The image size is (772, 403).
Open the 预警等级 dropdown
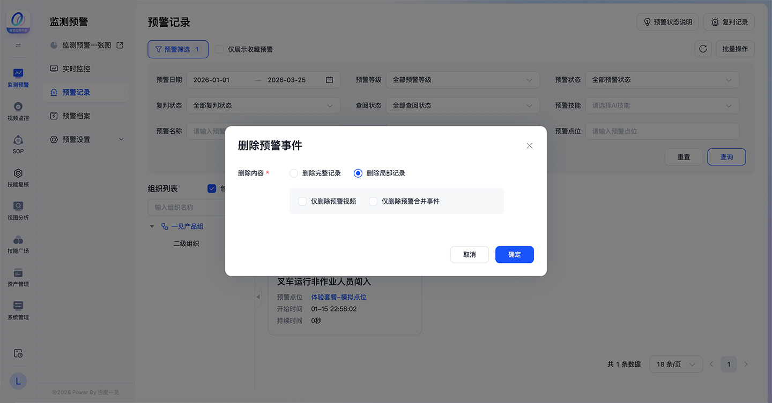tap(463, 80)
